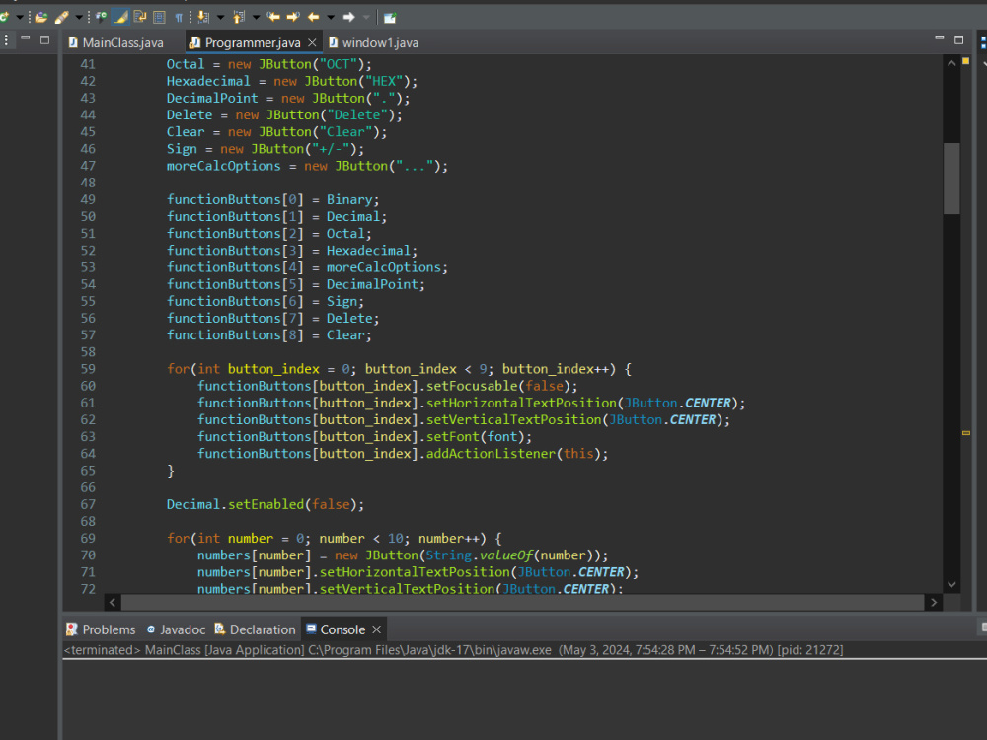Toggle Block Selection Mode
The height and width of the screenshot is (740, 987).
[159, 17]
